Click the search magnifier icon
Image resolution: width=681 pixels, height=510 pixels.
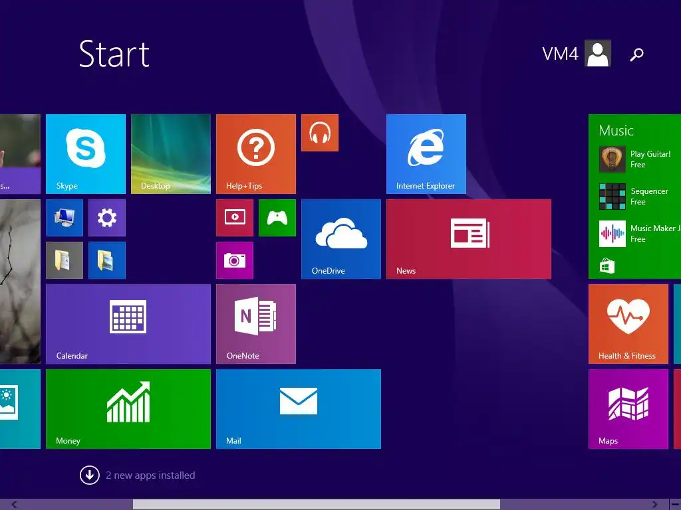click(x=636, y=54)
